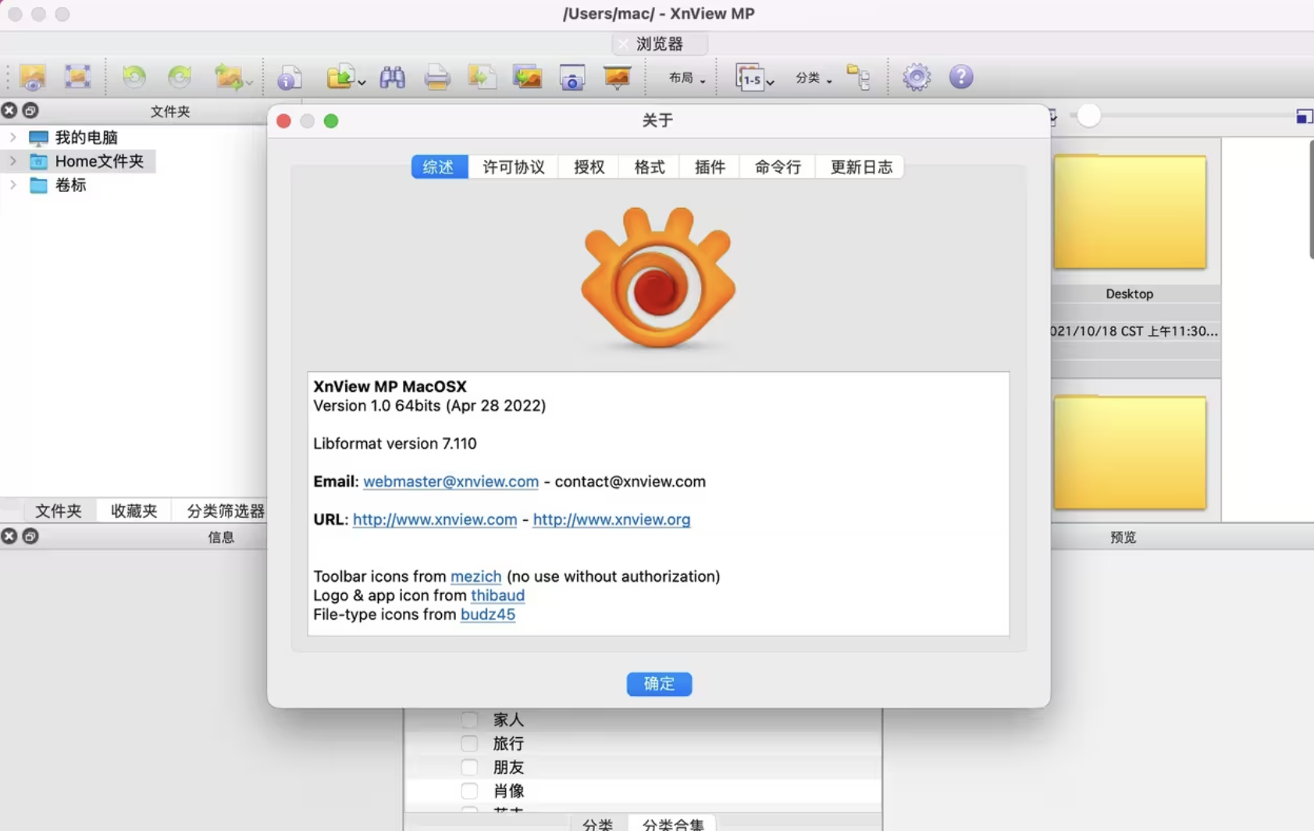Click the printer icon in toolbar
The height and width of the screenshot is (831, 1314).
pos(437,77)
